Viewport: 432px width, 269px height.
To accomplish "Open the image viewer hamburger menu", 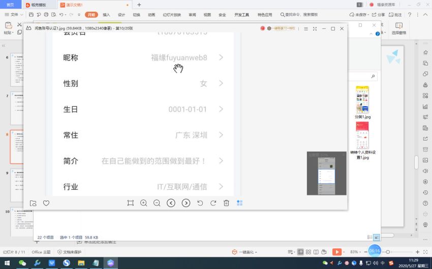I will (x=306, y=28).
